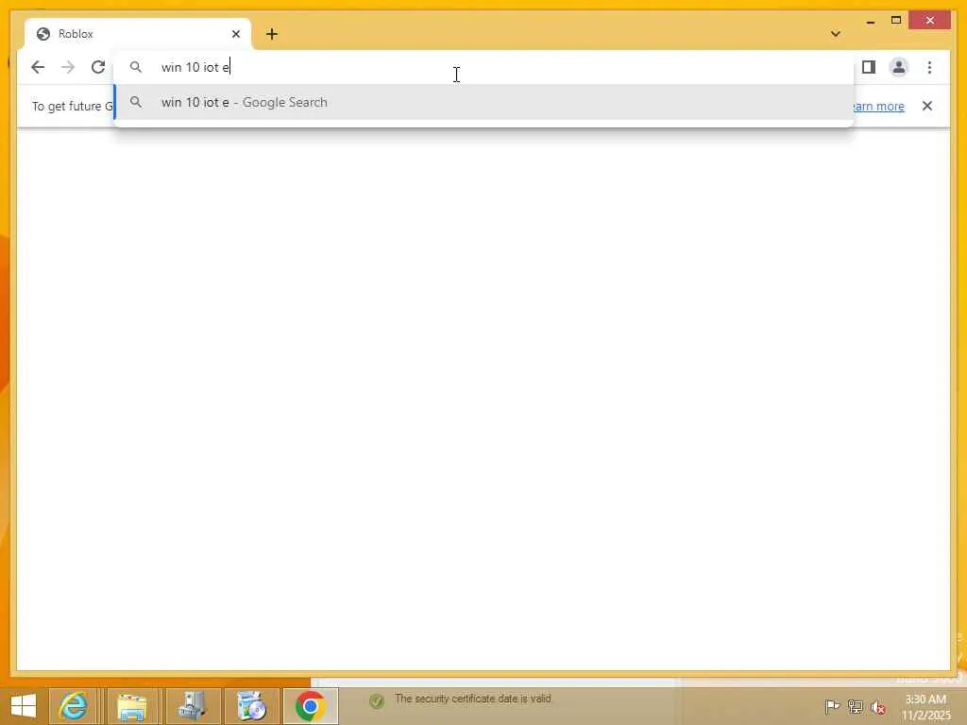Screen dimensions: 967x725
Task: Close the Roblox tab
Action: [235, 34]
